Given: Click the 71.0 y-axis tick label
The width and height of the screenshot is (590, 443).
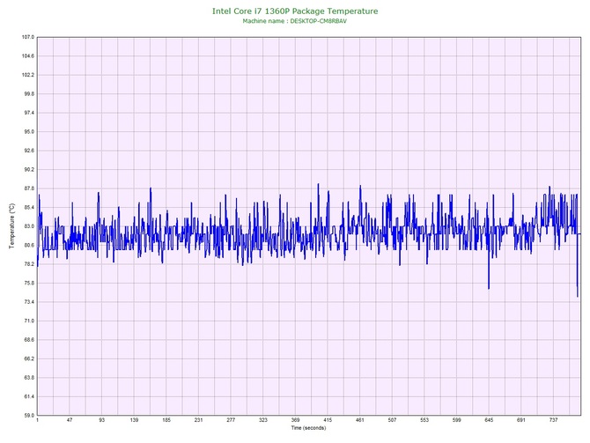Looking at the screenshot, I should click(x=29, y=321).
